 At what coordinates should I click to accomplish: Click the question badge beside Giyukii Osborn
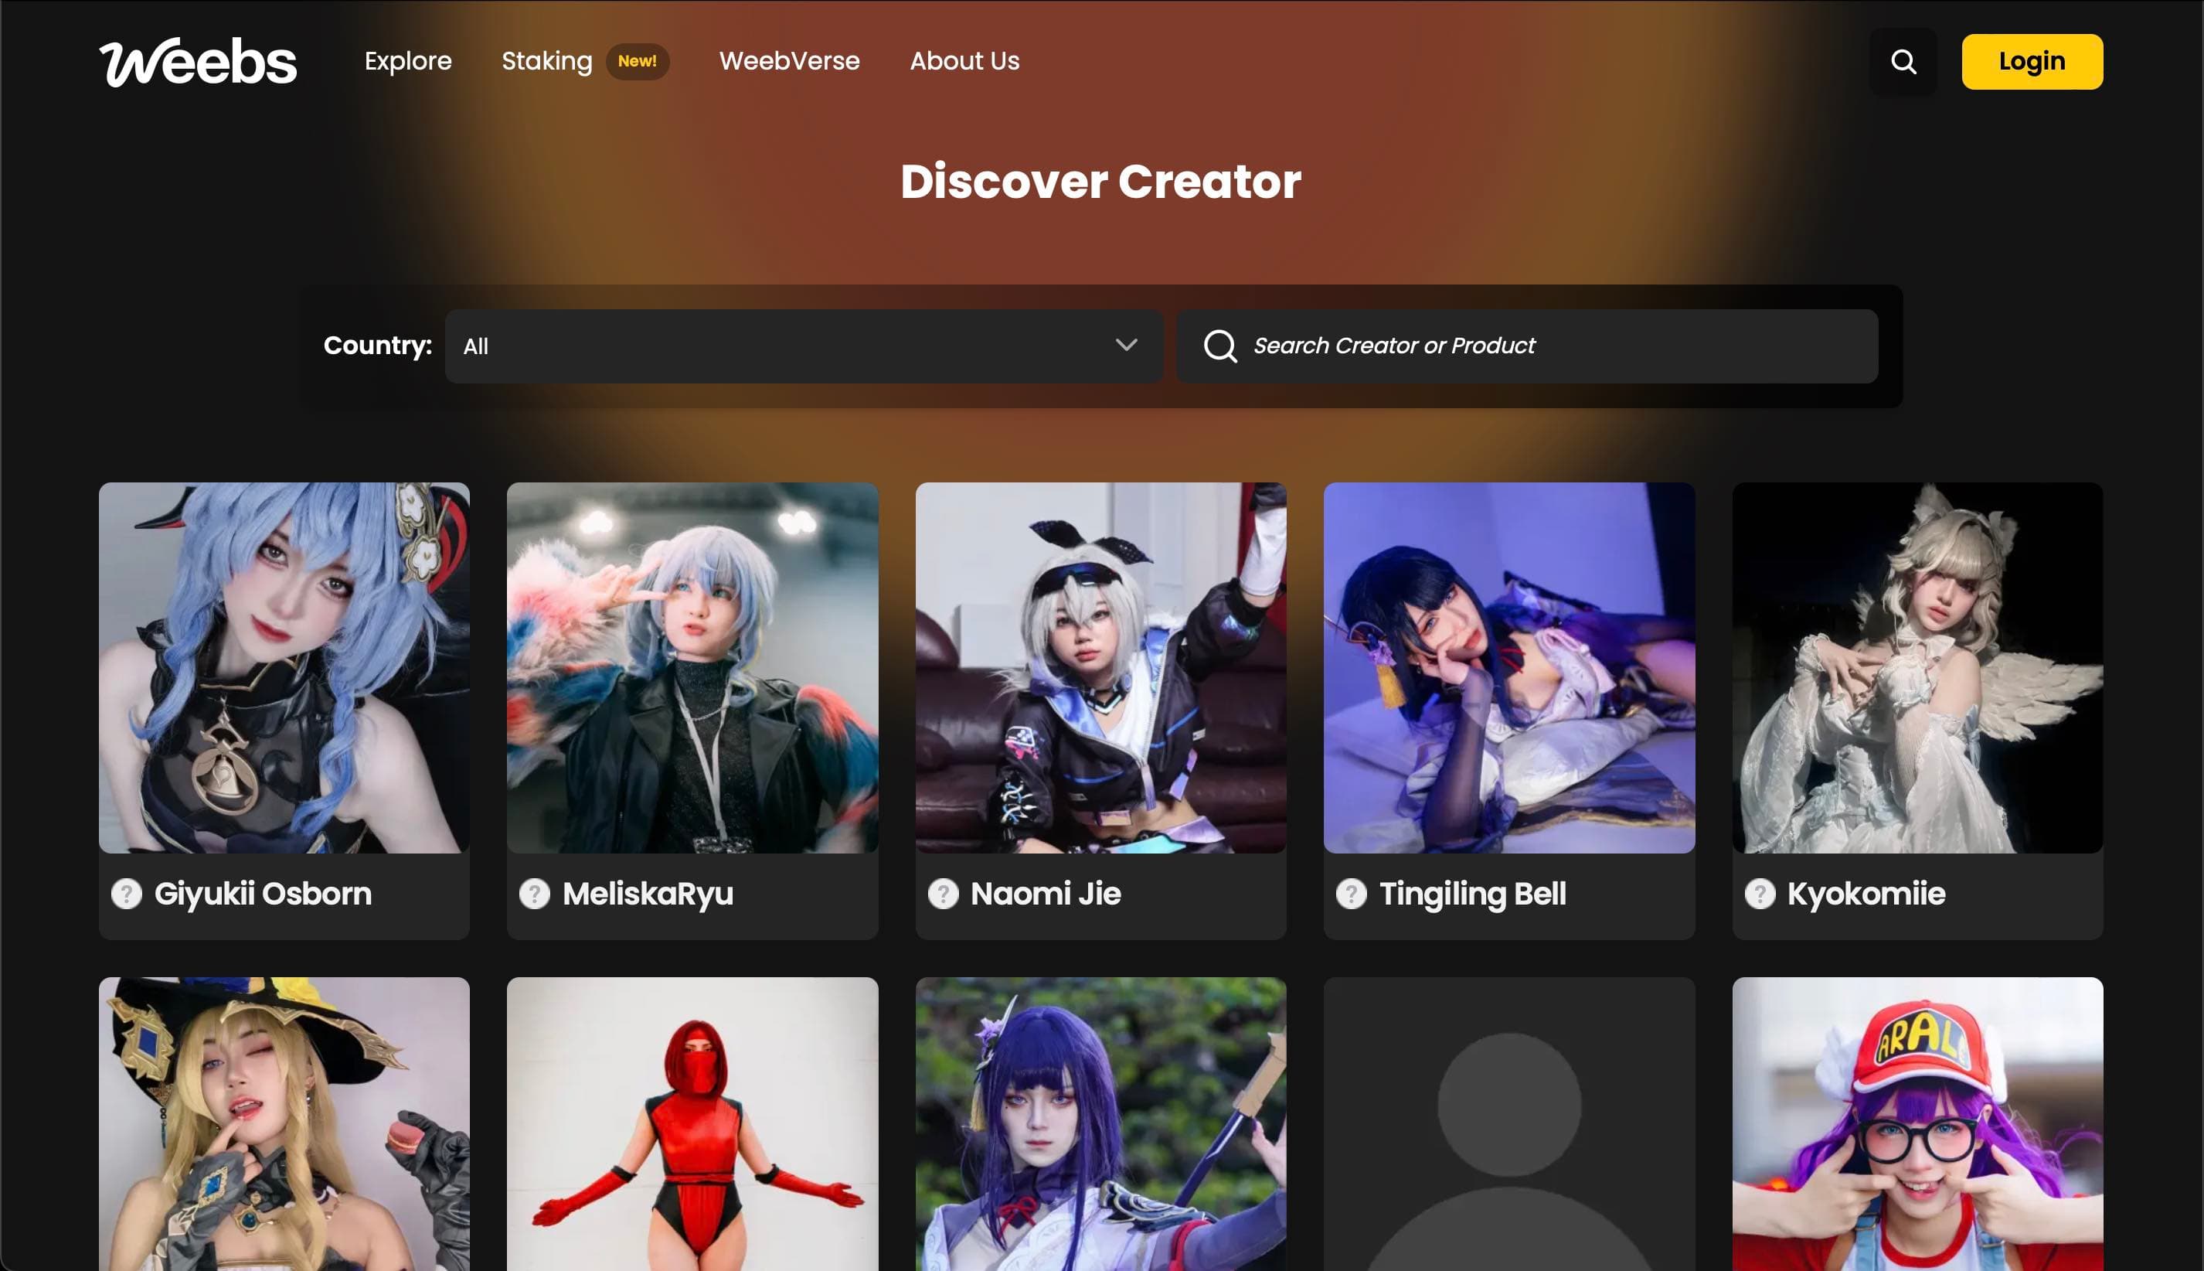[127, 893]
